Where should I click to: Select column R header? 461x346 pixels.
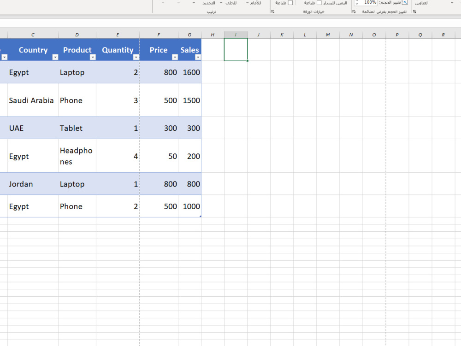[x=443, y=35]
